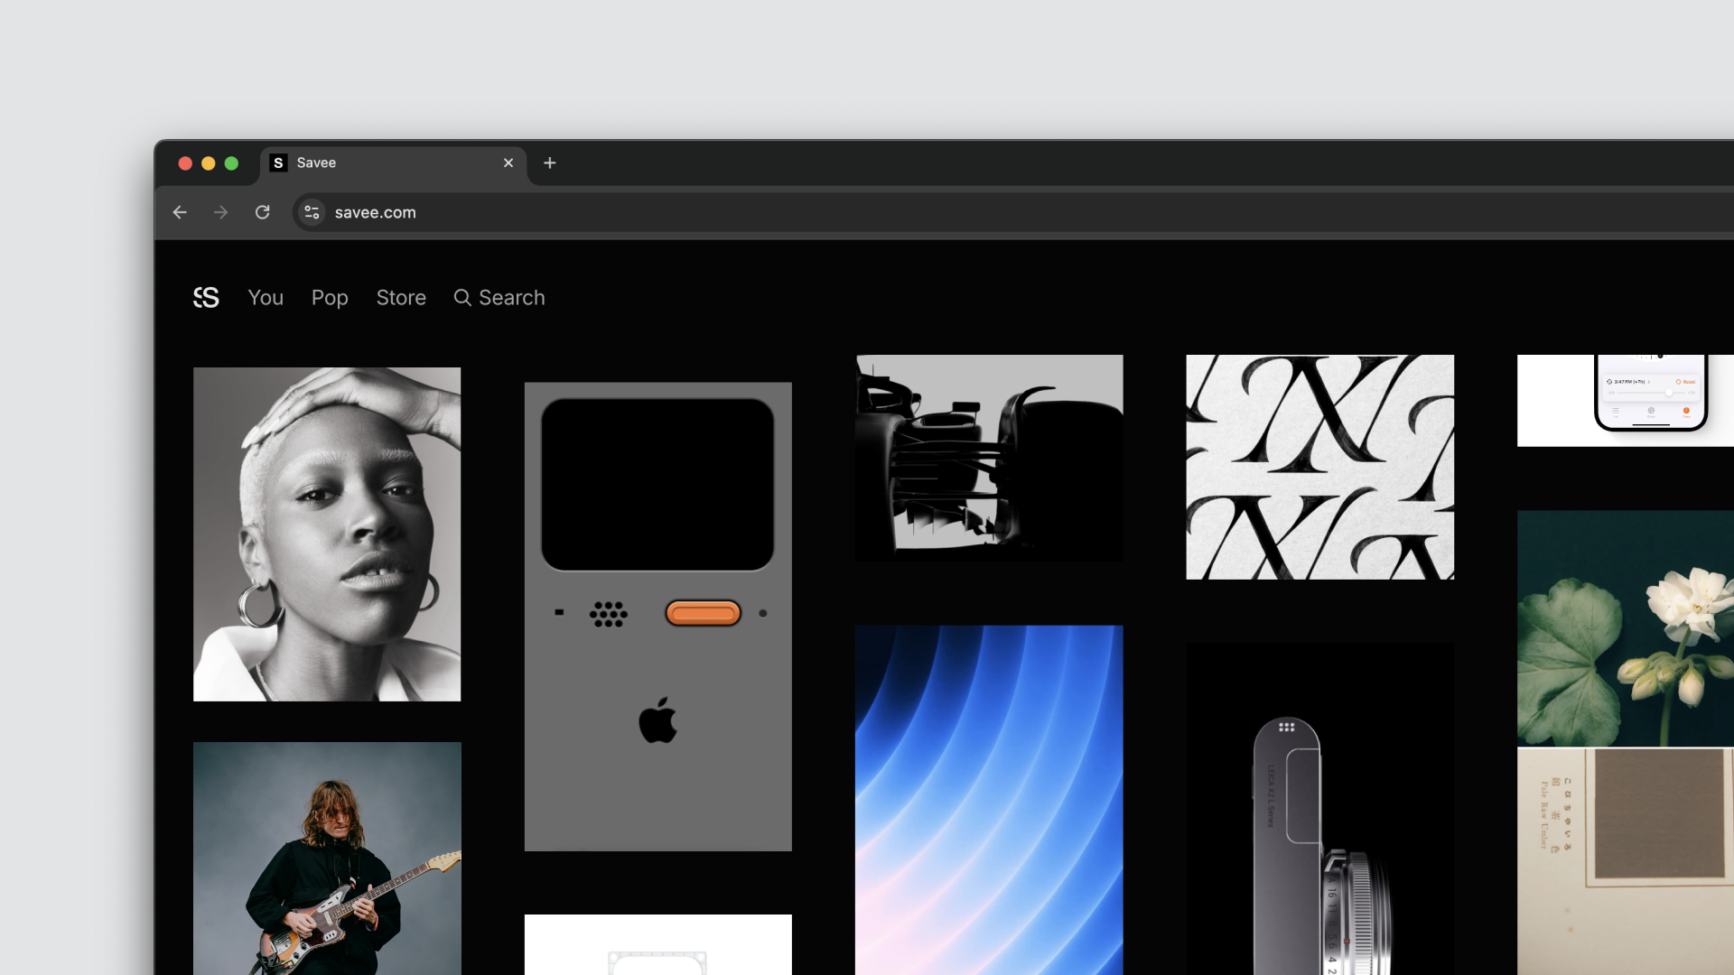Click the Search link text
Image resolution: width=1734 pixels, height=975 pixels.
point(511,298)
